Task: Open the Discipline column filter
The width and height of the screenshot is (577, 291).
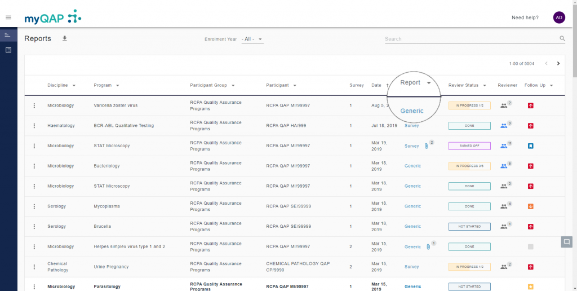Action: pos(74,86)
